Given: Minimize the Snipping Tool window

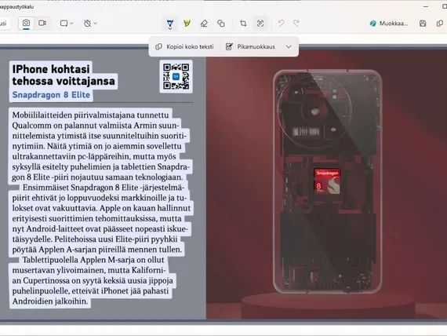Looking at the screenshot, I should tap(426, 6).
